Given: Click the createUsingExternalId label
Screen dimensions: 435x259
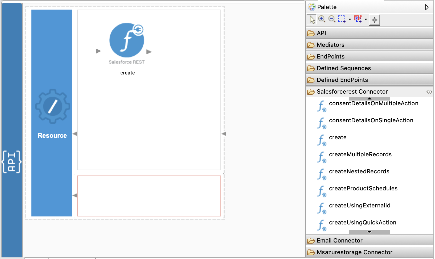Looking at the screenshot, I should click(x=360, y=206).
